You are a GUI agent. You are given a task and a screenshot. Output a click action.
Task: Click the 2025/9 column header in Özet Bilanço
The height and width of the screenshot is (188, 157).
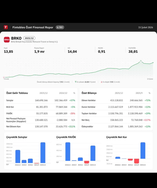click(x=139, y=93)
